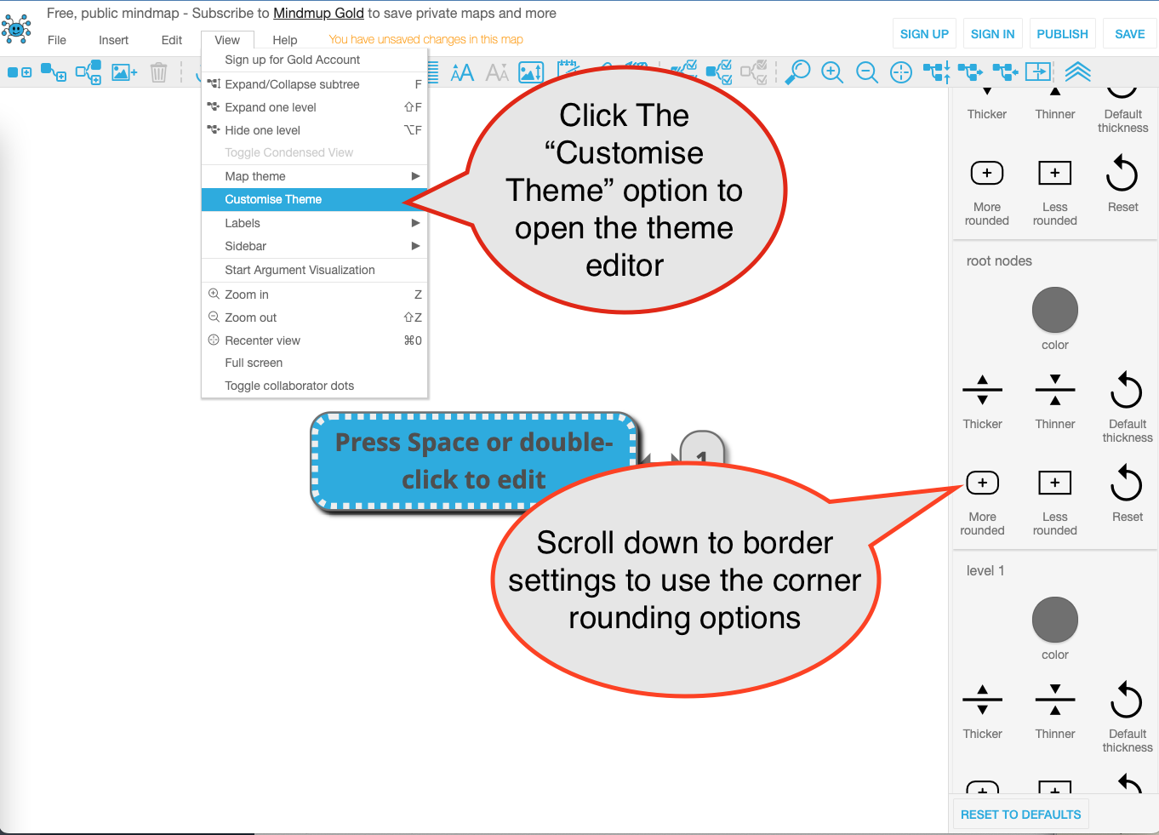
Task: Click Less rounded icon under root nodes
Action: (1055, 483)
